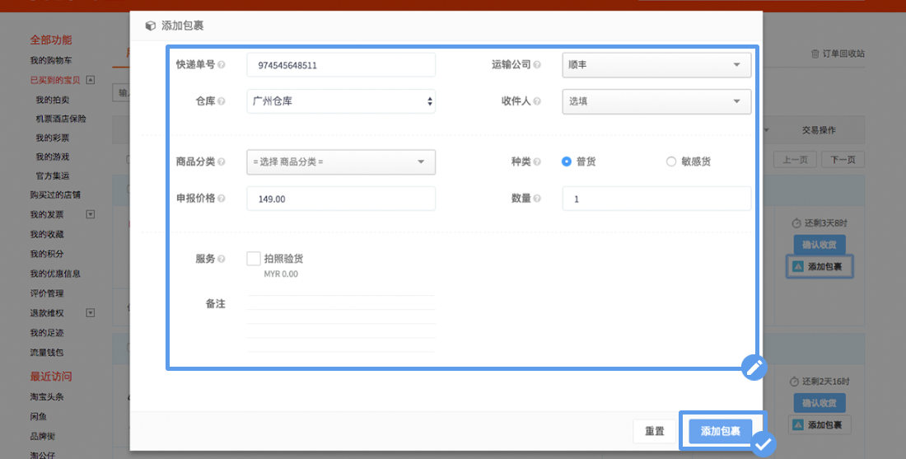
Task: Open the 仓库 dropdown showing 广州仓库
Action: click(x=340, y=101)
